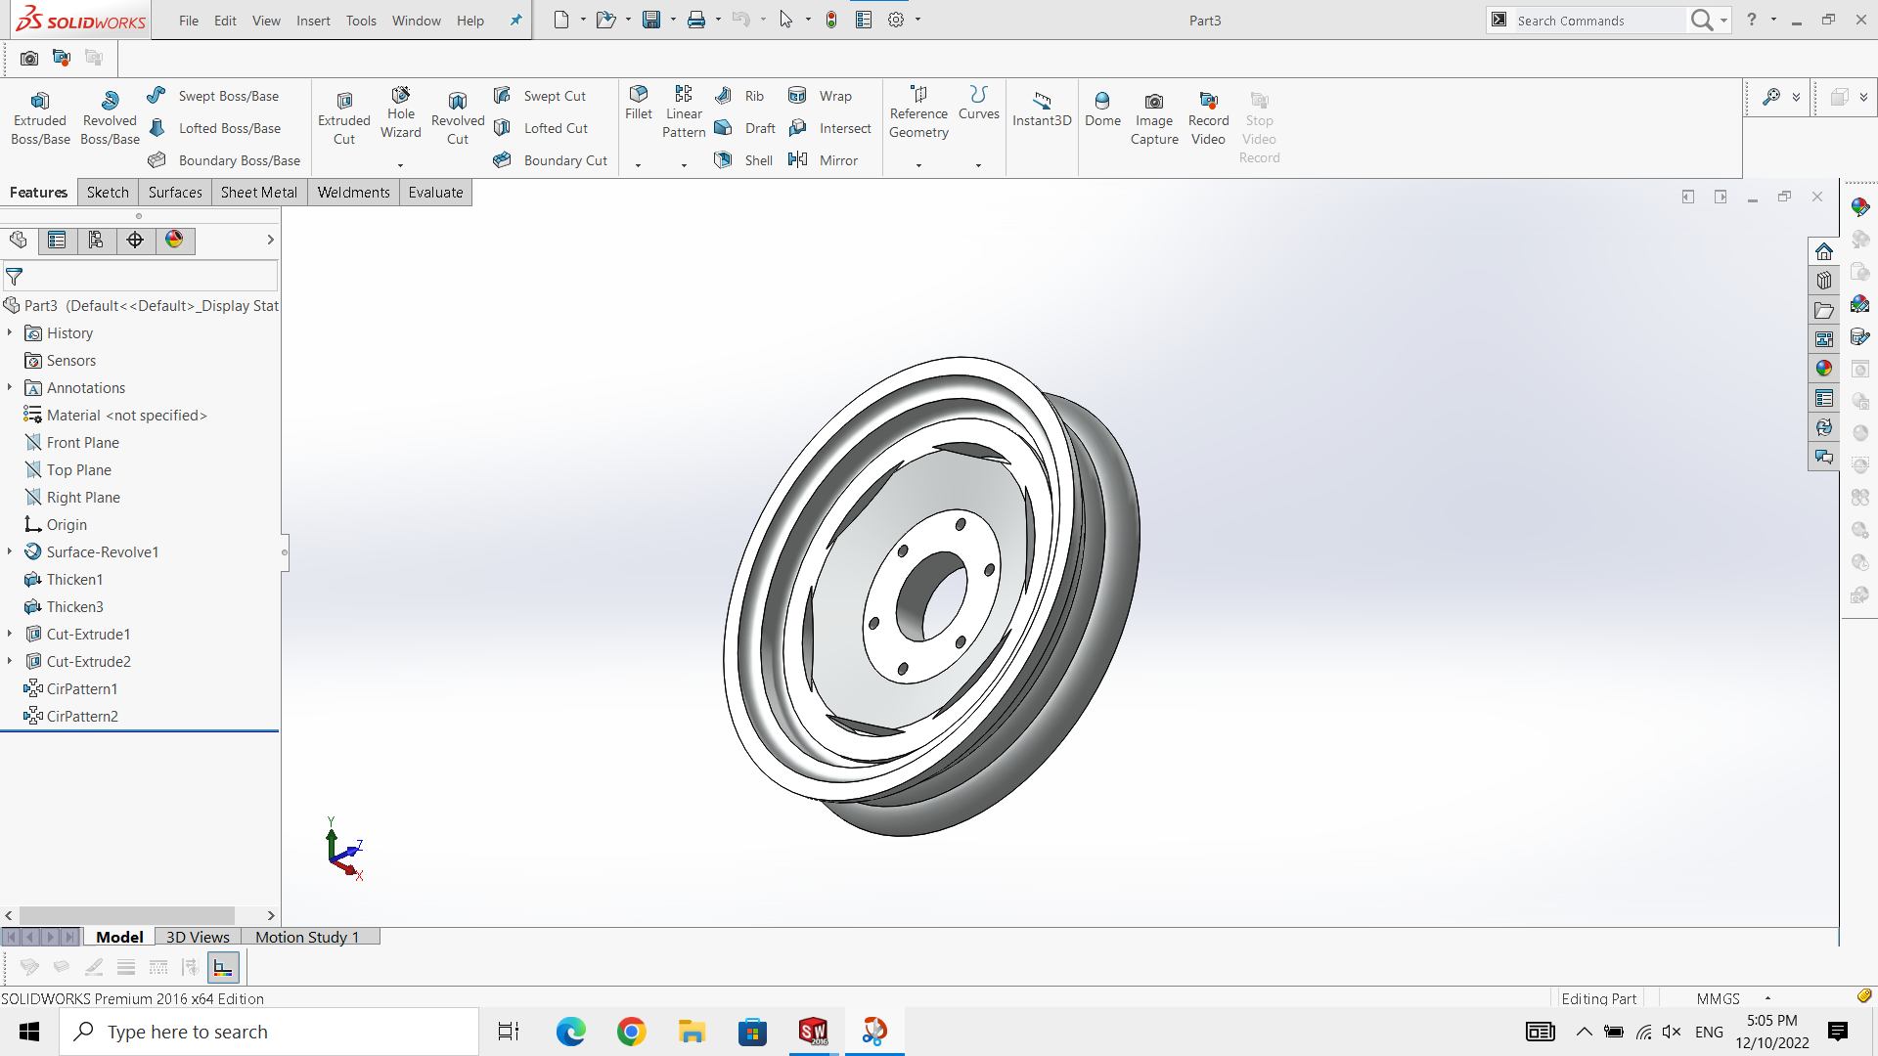Select the Linear Pattern tool

tap(684, 112)
